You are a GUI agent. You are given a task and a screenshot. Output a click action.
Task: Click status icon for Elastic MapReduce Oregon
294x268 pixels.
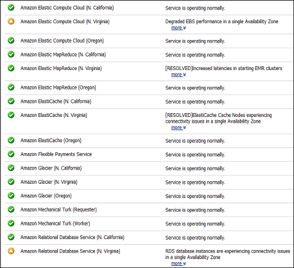click(x=11, y=87)
